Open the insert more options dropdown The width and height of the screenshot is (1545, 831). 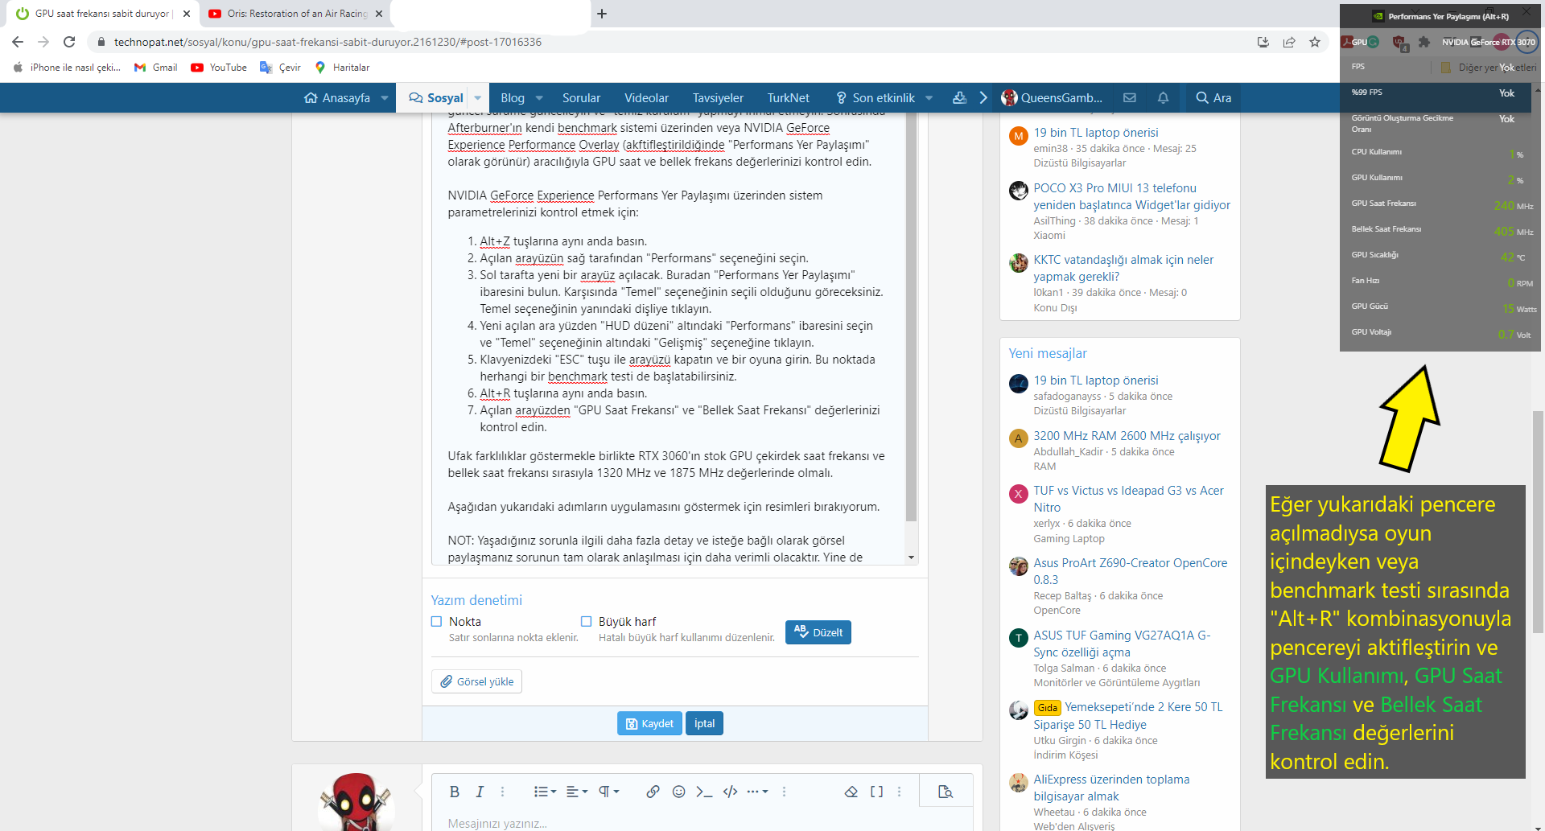pos(757,792)
